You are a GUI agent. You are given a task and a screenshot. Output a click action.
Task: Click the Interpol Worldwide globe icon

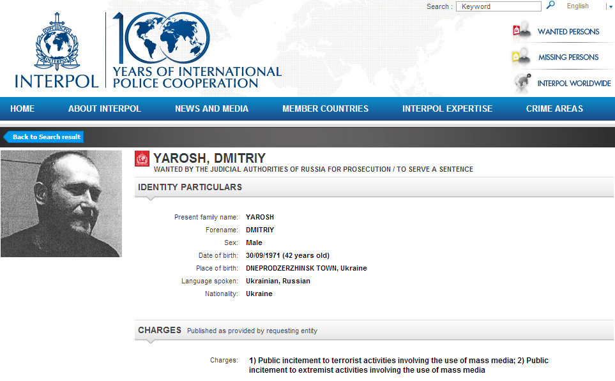(x=522, y=82)
